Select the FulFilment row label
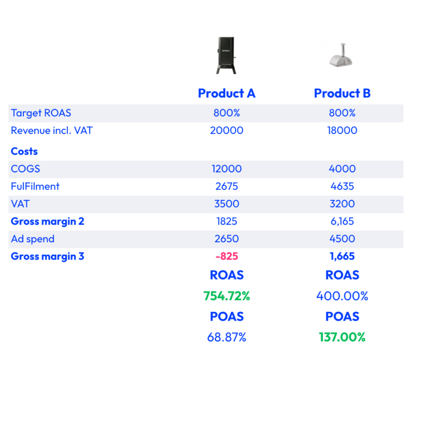422x422 pixels. pos(35,186)
